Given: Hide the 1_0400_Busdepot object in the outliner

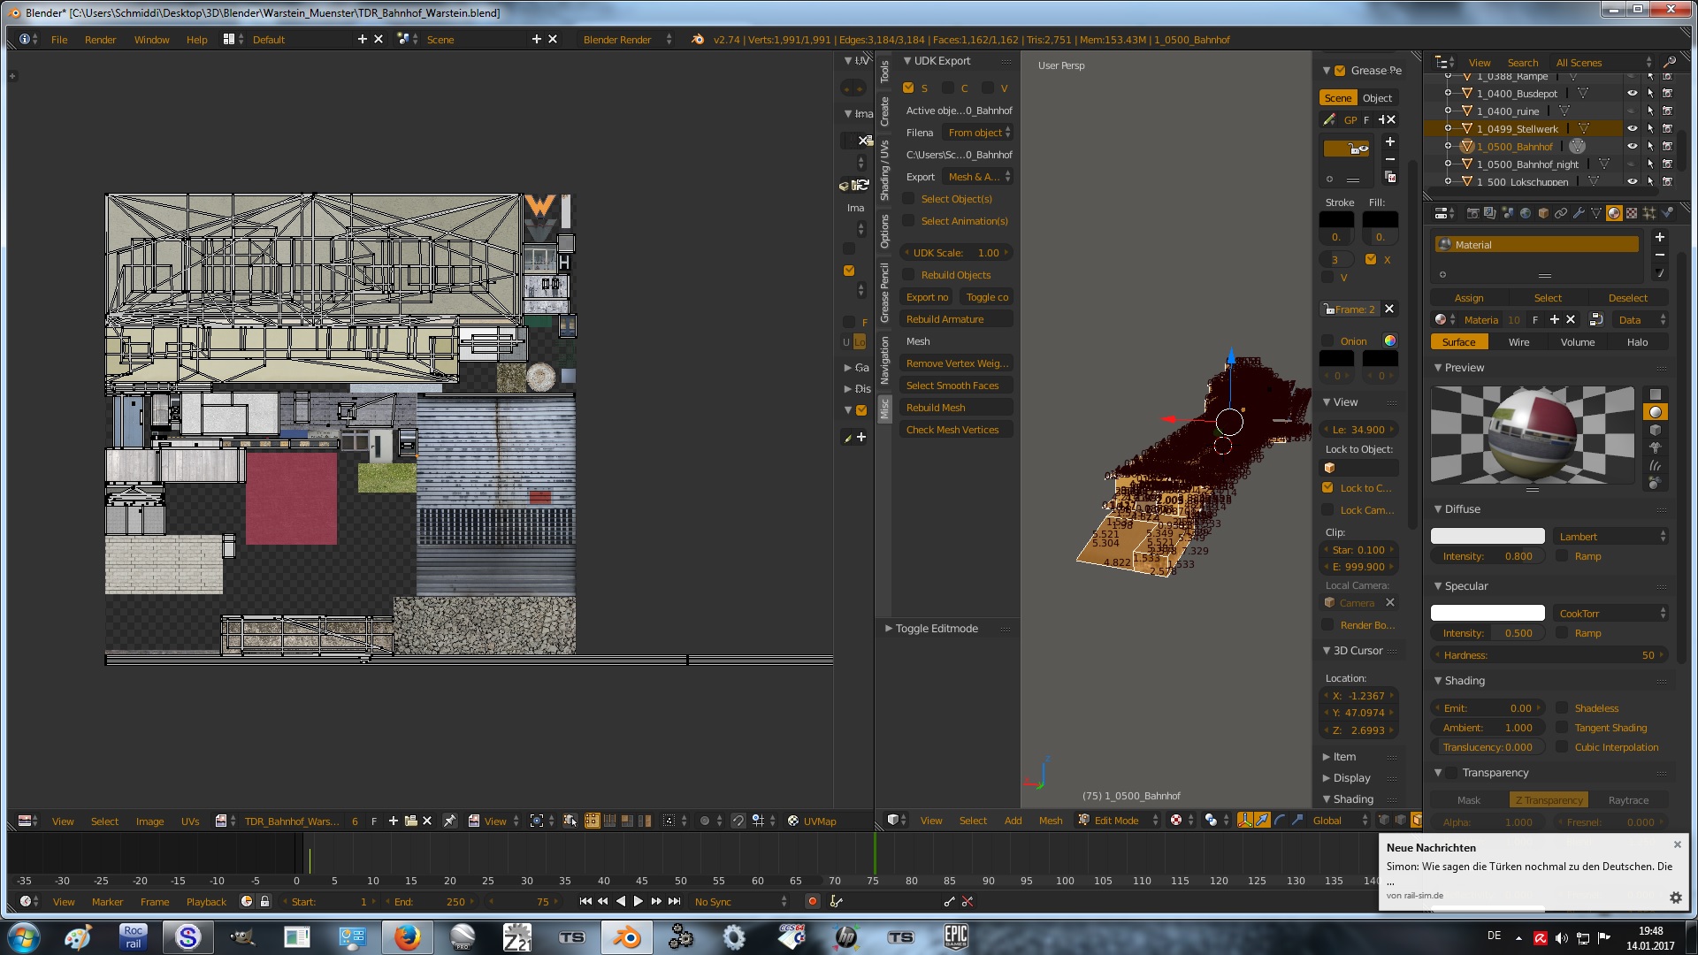Looking at the screenshot, I should [x=1632, y=94].
